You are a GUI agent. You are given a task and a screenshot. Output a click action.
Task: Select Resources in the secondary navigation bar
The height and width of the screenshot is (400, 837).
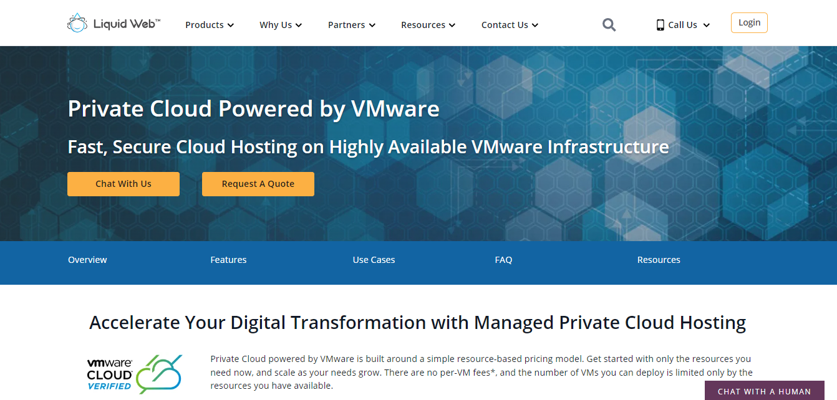click(x=659, y=260)
